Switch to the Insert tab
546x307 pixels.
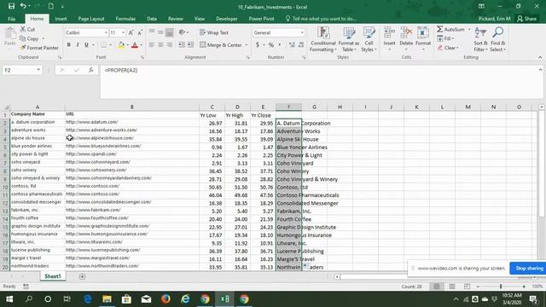pos(61,19)
